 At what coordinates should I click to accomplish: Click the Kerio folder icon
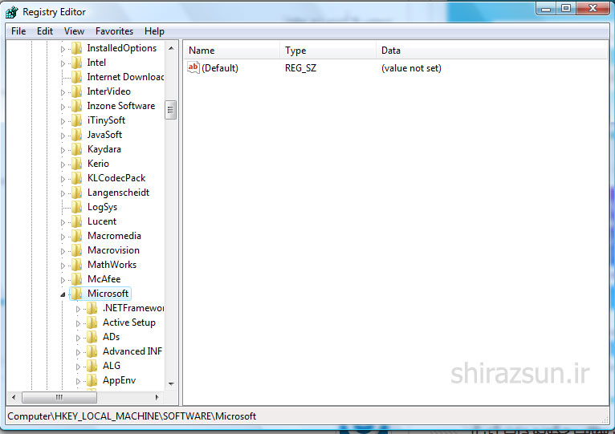[x=77, y=164]
